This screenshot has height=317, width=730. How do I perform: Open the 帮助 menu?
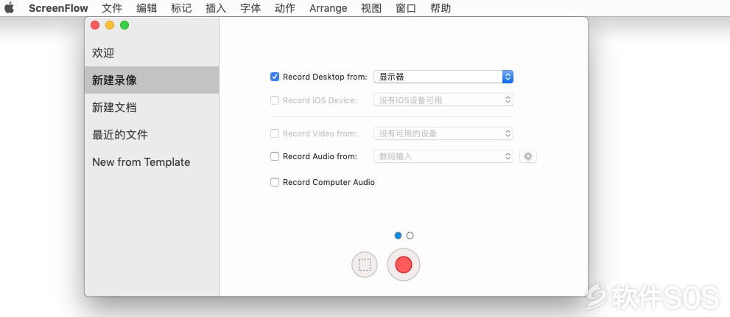(441, 8)
